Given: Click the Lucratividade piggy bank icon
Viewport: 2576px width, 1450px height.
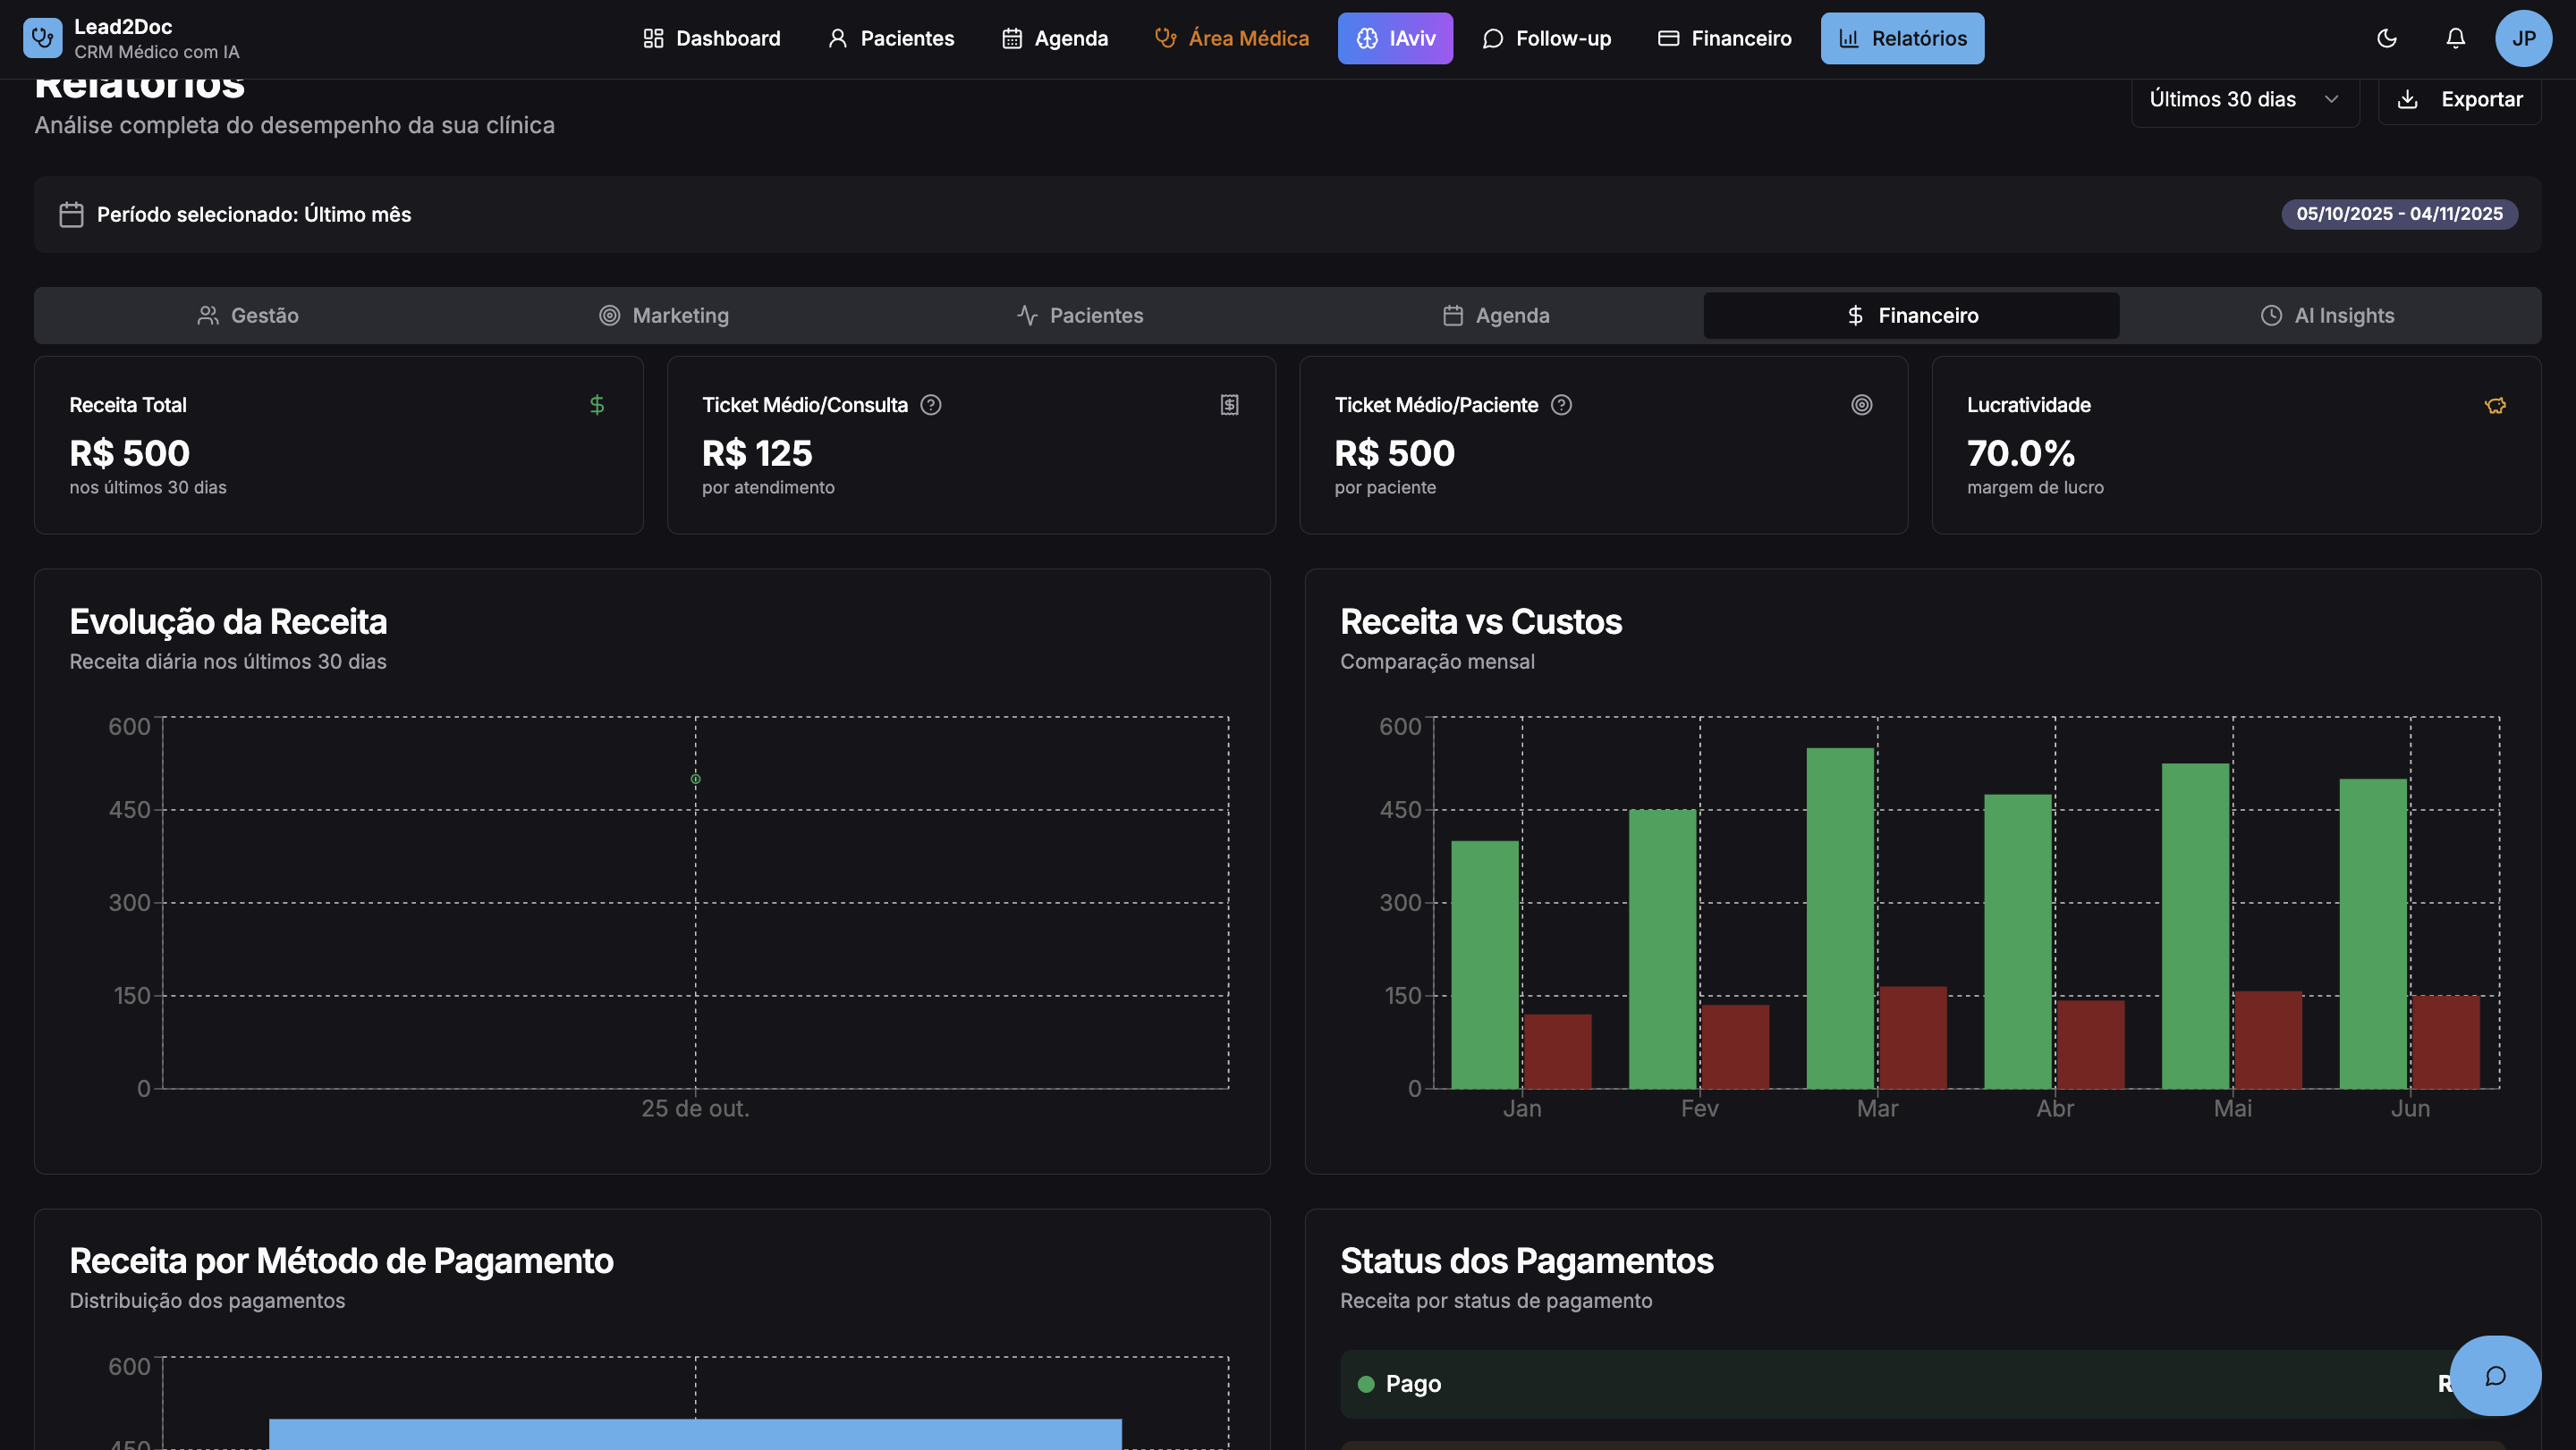Looking at the screenshot, I should tap(2495, 405).
